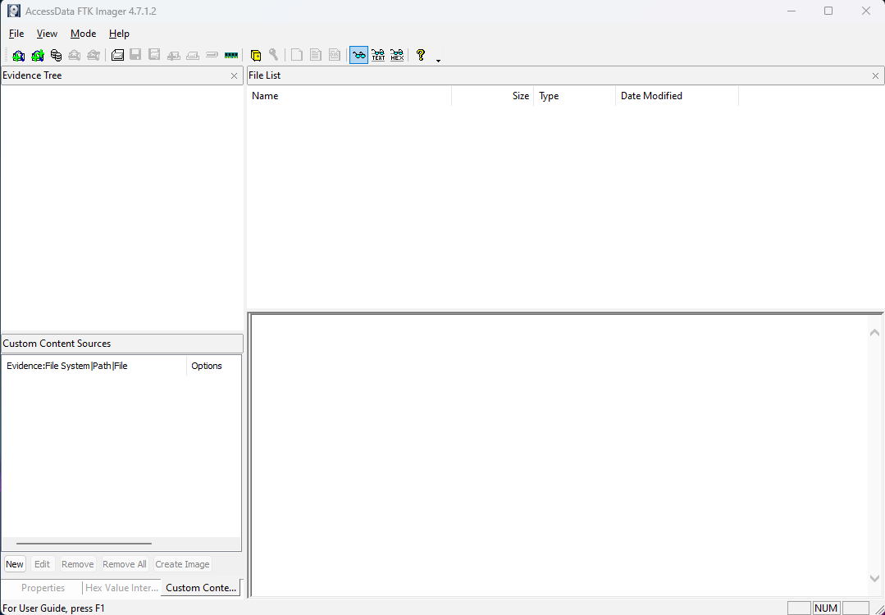The width and height of the screenshot is (885, 615).
Task: Open the File menu
Action: click(x=16, y=34)
